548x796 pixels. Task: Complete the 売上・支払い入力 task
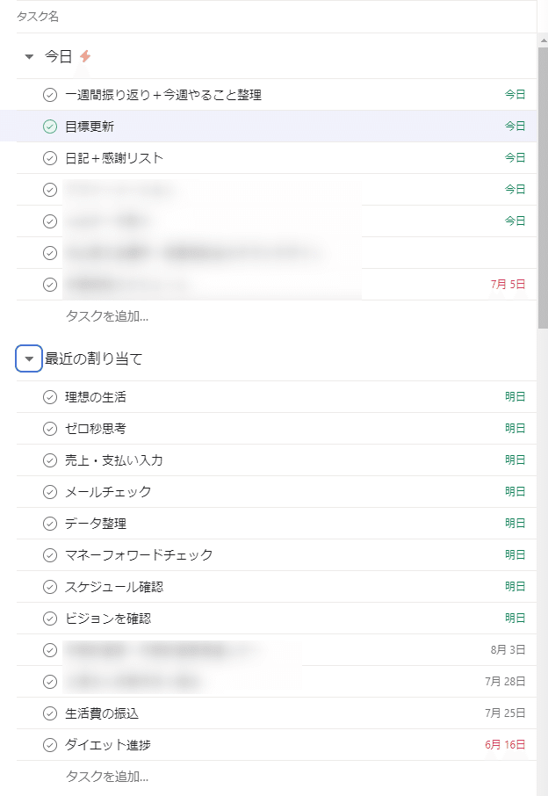point(50,460)
